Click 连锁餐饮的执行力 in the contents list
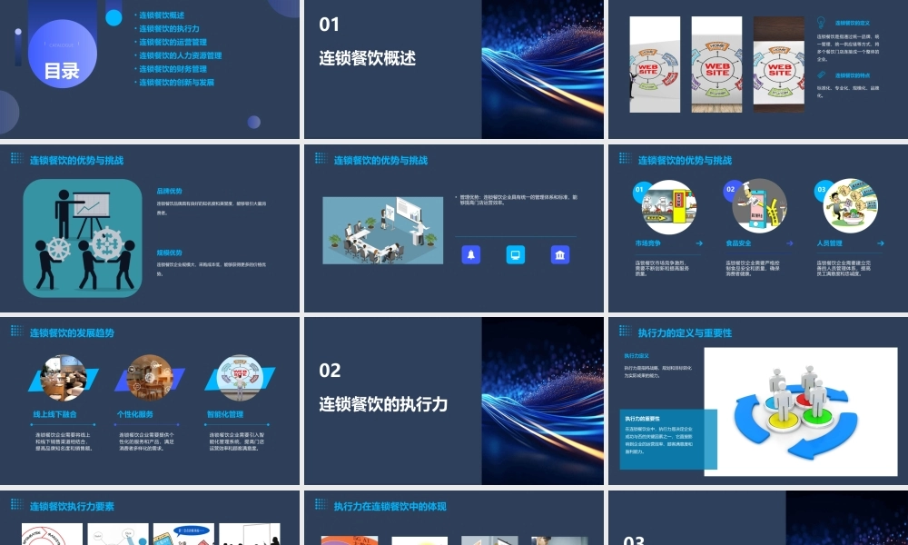 169,28
